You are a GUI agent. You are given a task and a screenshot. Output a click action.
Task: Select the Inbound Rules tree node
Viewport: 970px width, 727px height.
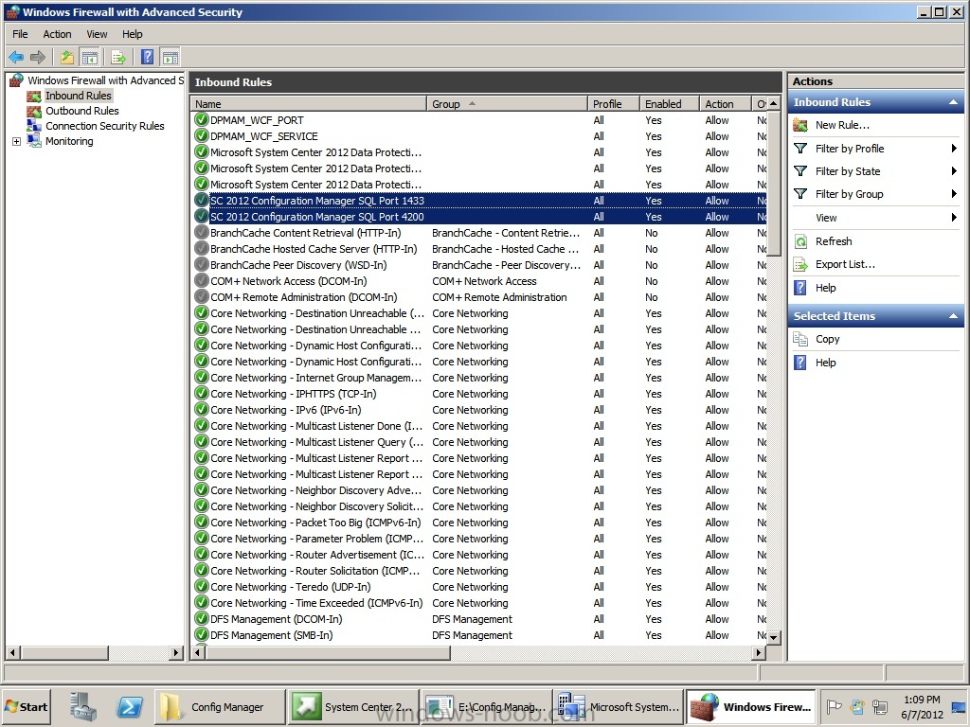(78, 96)
